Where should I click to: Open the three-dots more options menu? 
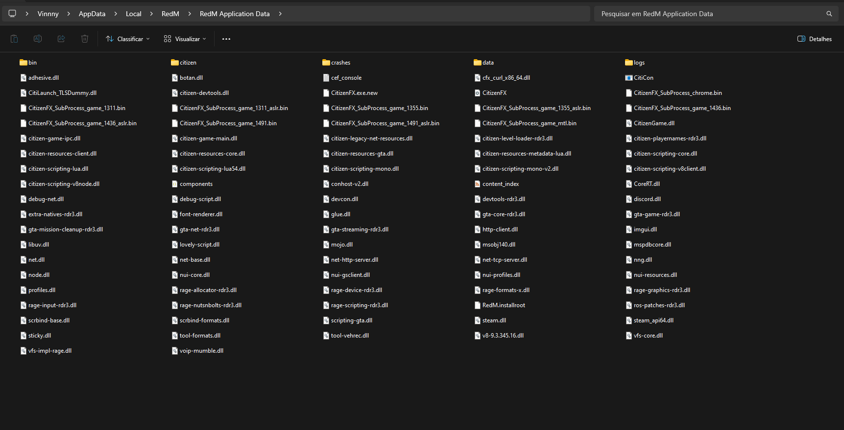226,39
